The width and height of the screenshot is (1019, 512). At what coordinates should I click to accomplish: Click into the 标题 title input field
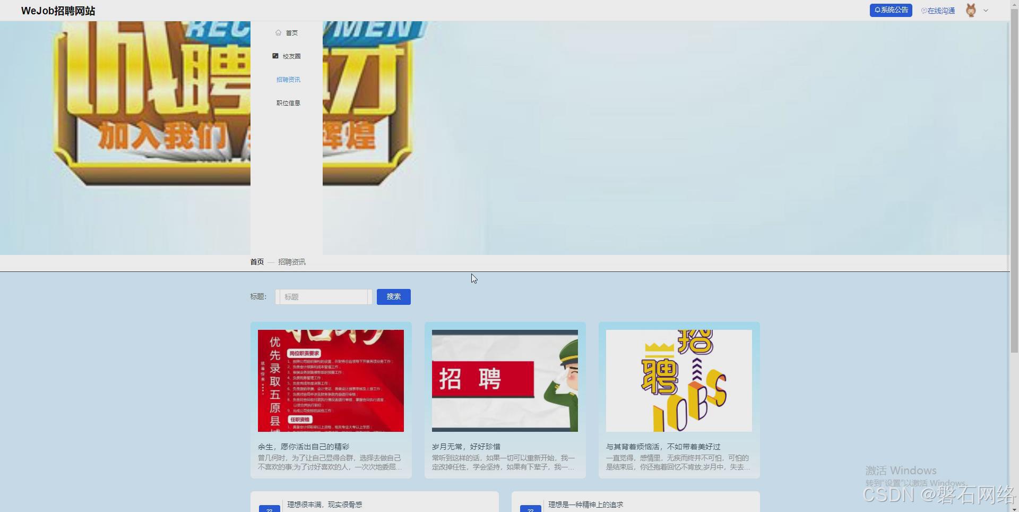(x=323, y=296)
